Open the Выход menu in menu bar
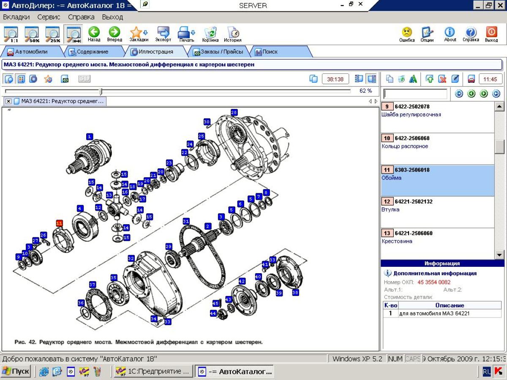This screenshot has width=507, height=380. tap(112, 17)
